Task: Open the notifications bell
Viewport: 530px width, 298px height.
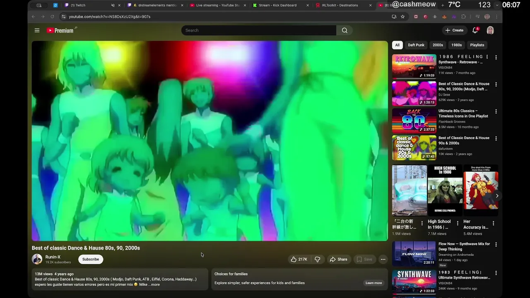Action: pos(475,30)
